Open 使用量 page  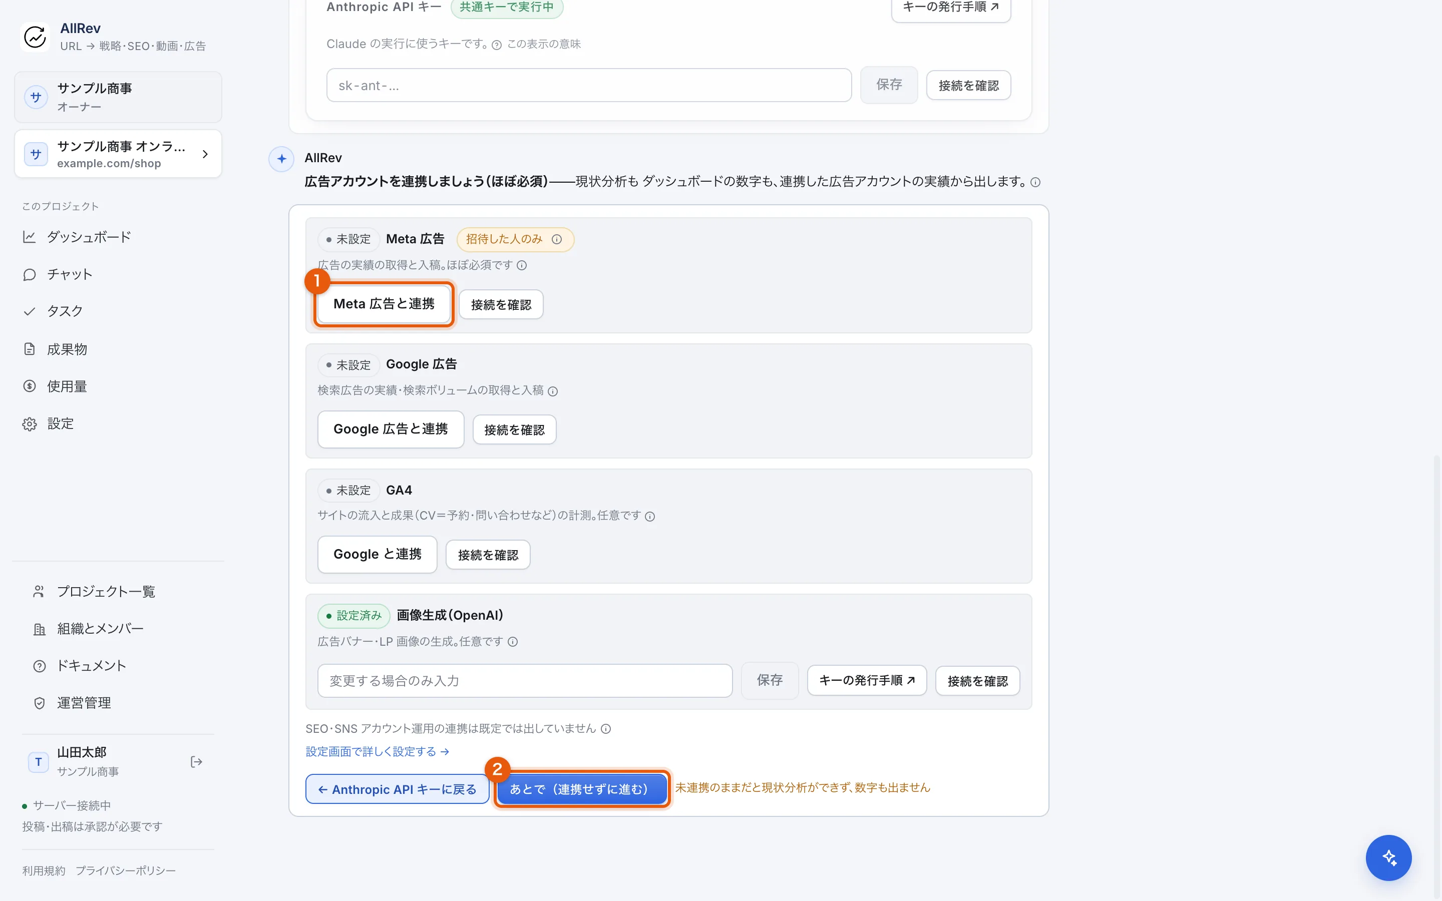click(118, 386)
